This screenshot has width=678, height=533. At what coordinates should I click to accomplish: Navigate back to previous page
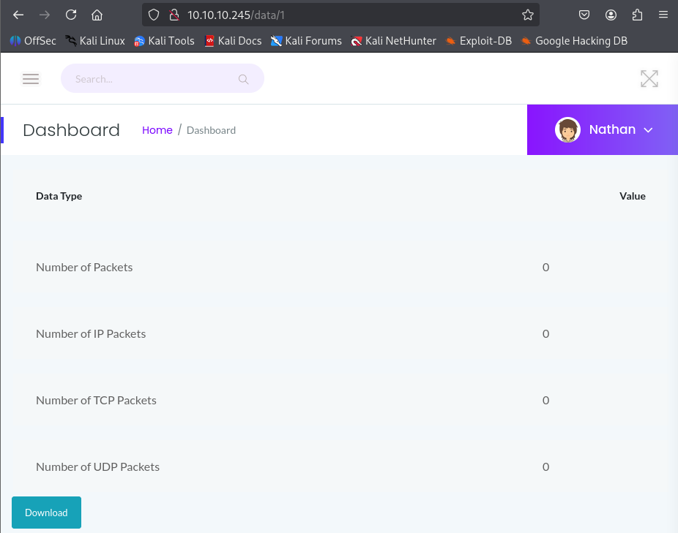tap(19, 15)
